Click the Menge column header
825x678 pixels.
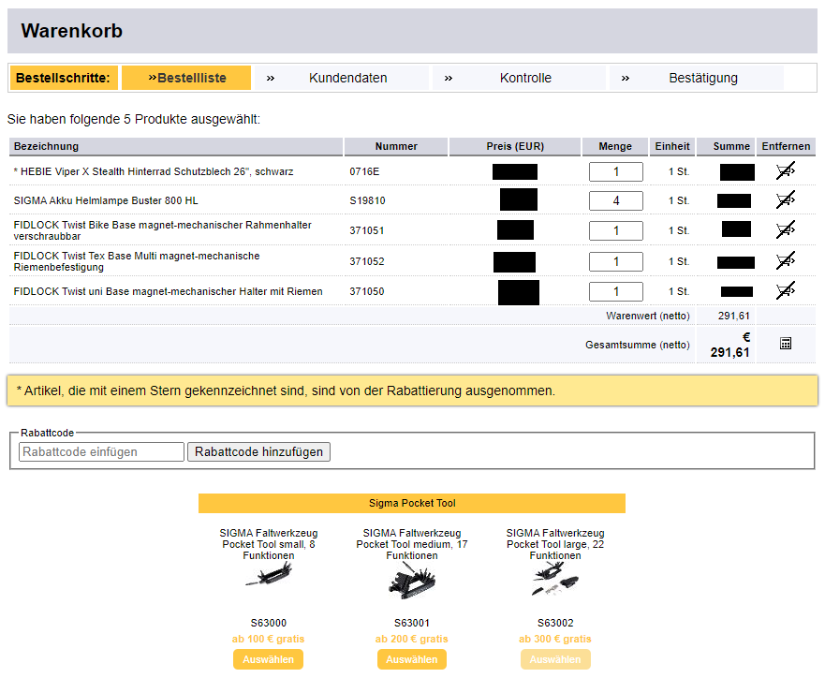point(615,146)
